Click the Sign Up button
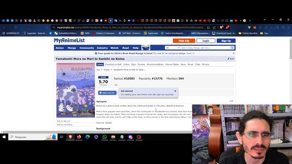This screenshot has height=164, width=292. click(226, 41)
